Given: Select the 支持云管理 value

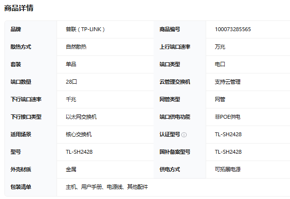Looking at the screenshot, I should [228, 82].
